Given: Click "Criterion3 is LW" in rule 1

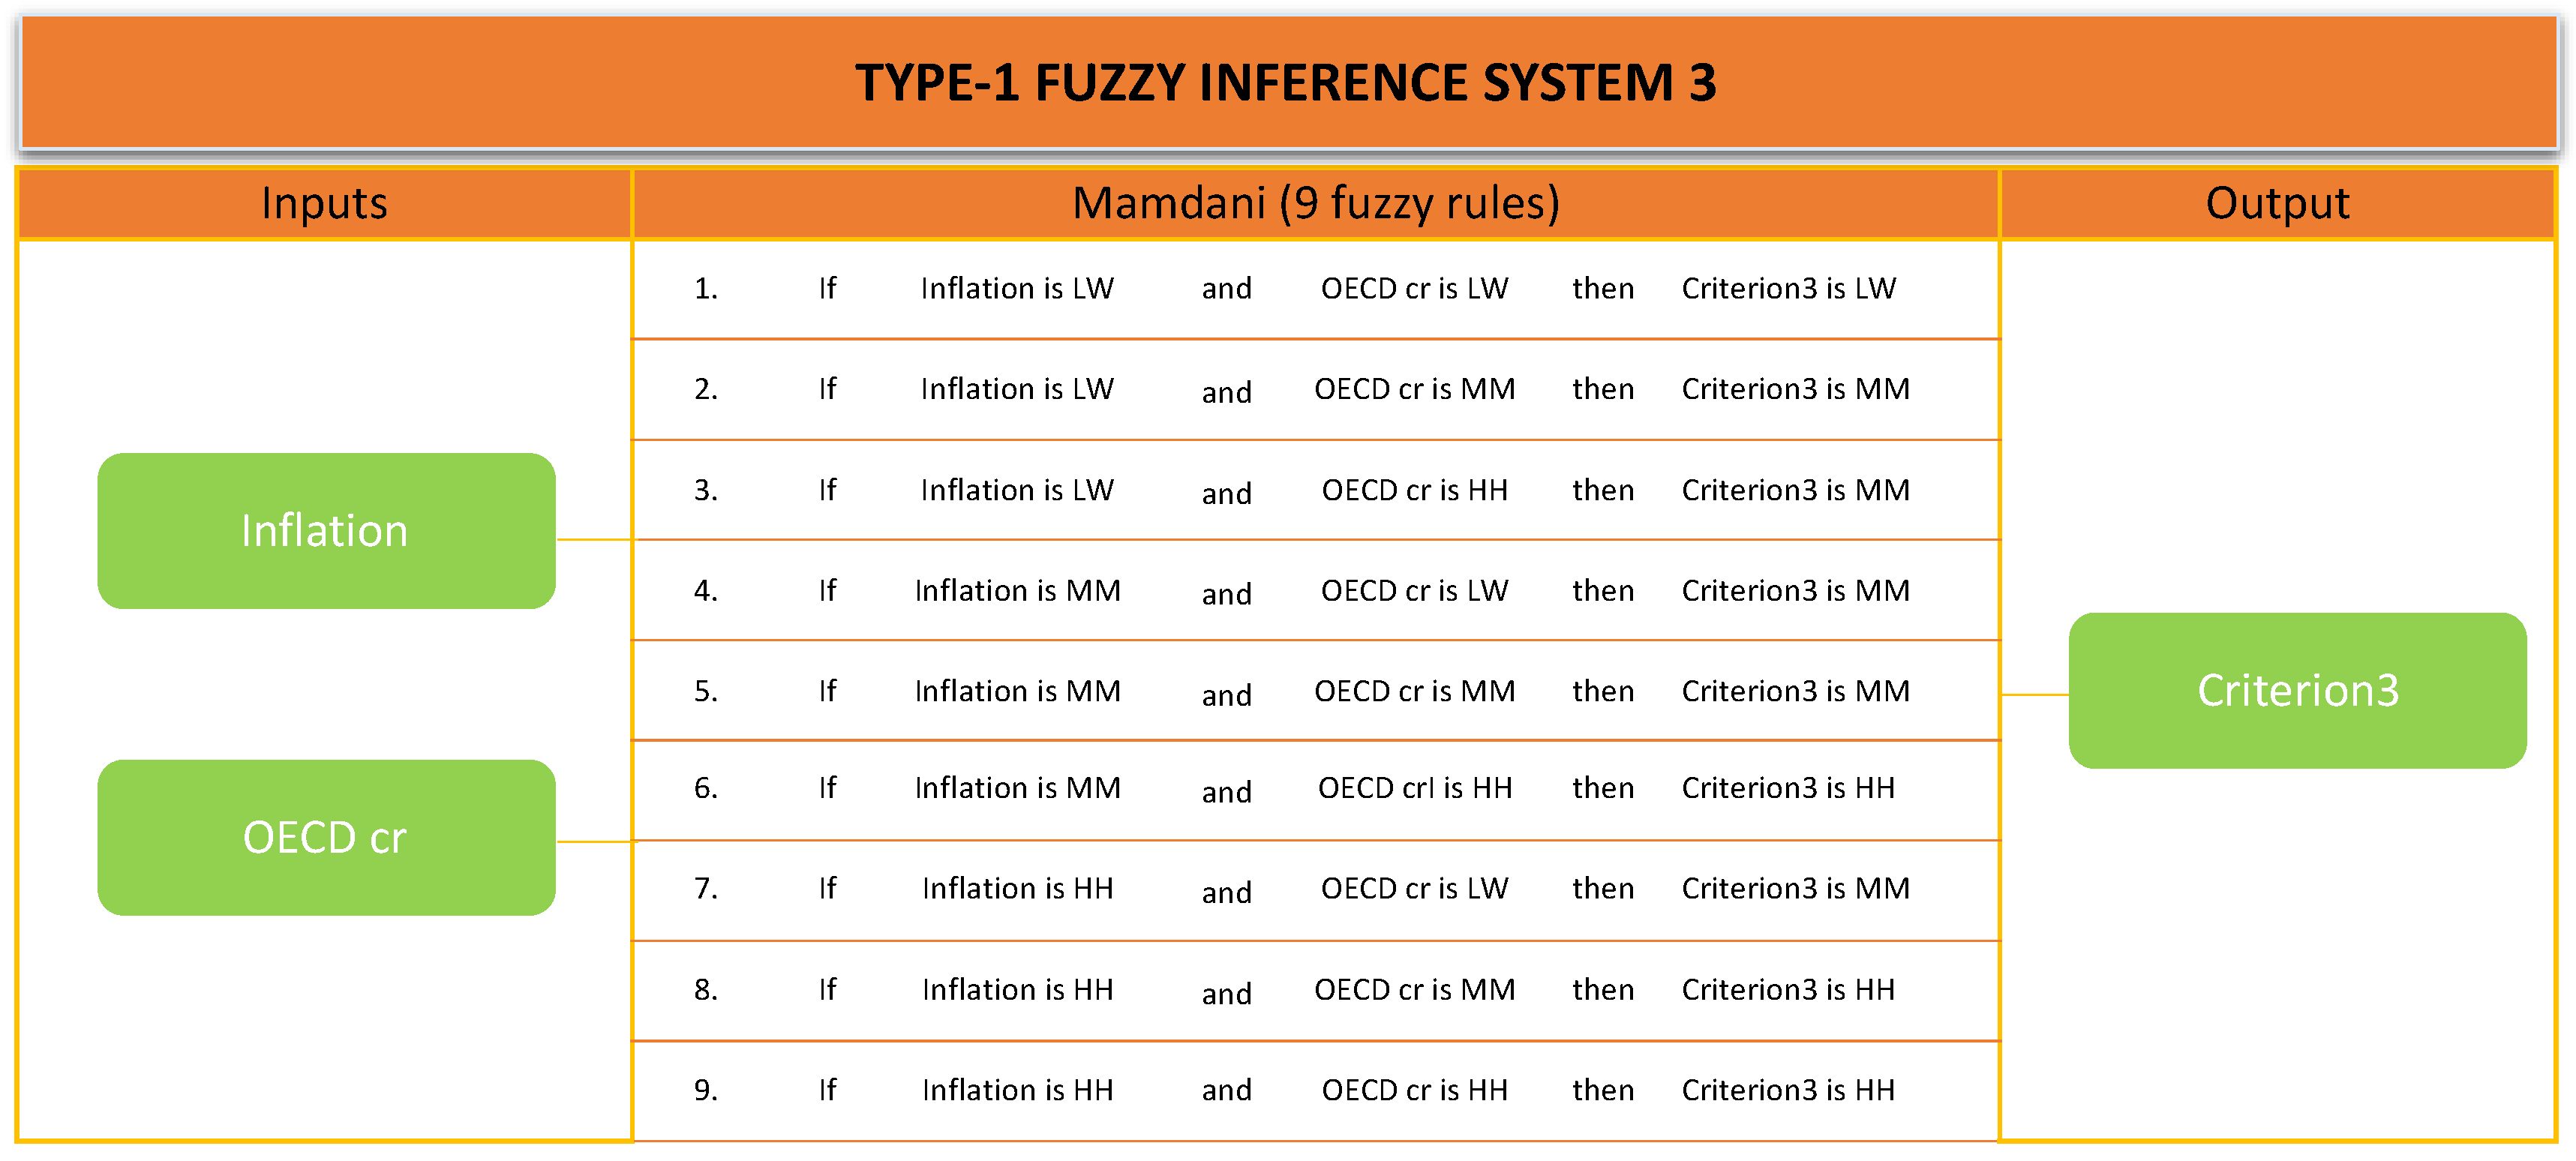Looking at the screenshot, I should (1788, 289).
